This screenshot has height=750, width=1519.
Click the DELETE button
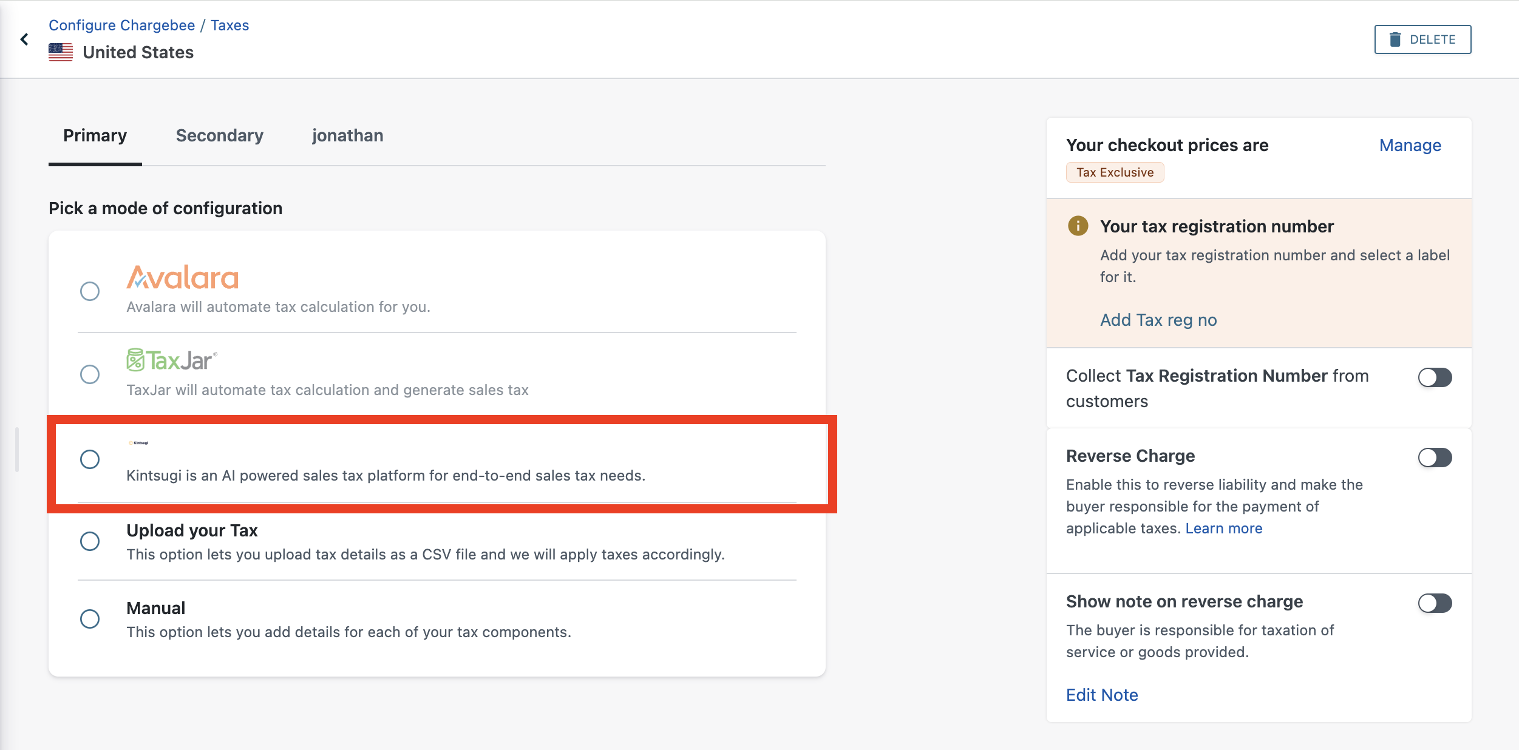click(x=1422, y=39)
